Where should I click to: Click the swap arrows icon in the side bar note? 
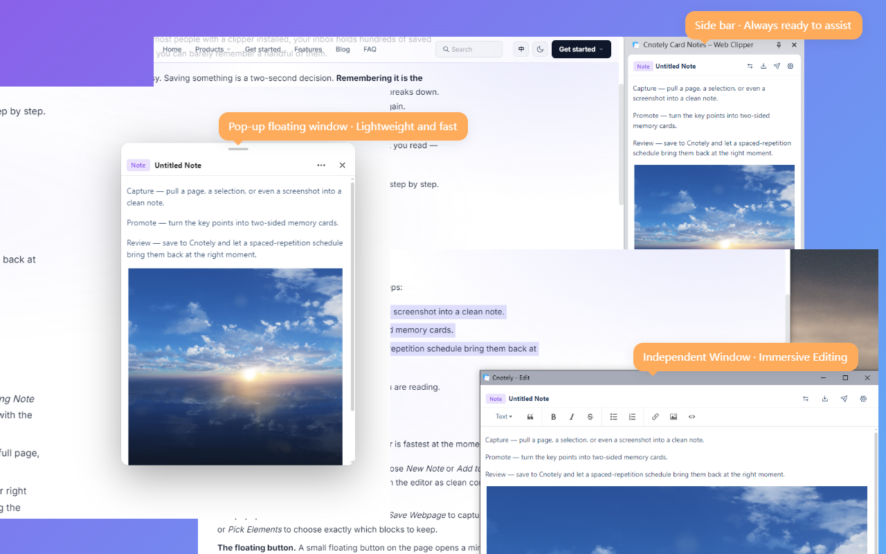(x=750, y=66)
